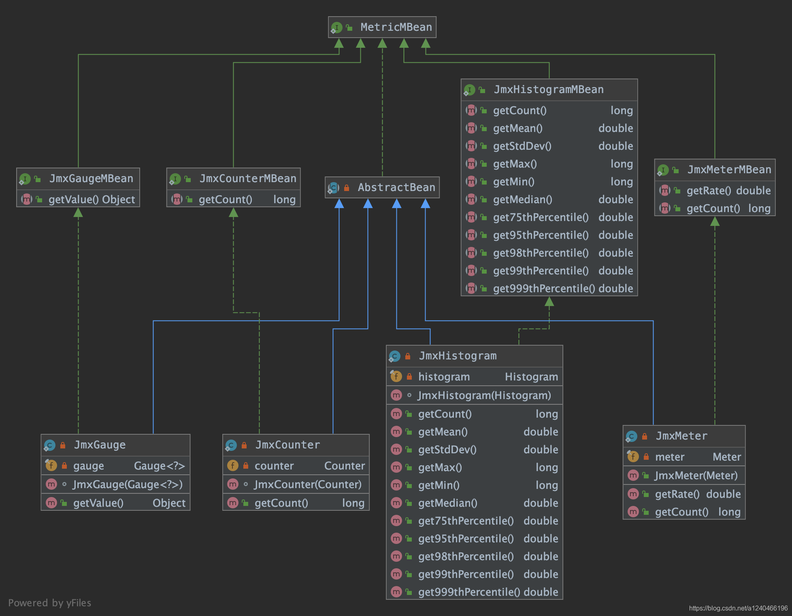Click the histogram field icon in JmxHistogram
The width and height of the screenshot is (792, 616).
click(396, 376)
